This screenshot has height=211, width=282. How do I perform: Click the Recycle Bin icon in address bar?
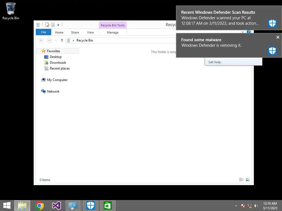click(69, 40)
